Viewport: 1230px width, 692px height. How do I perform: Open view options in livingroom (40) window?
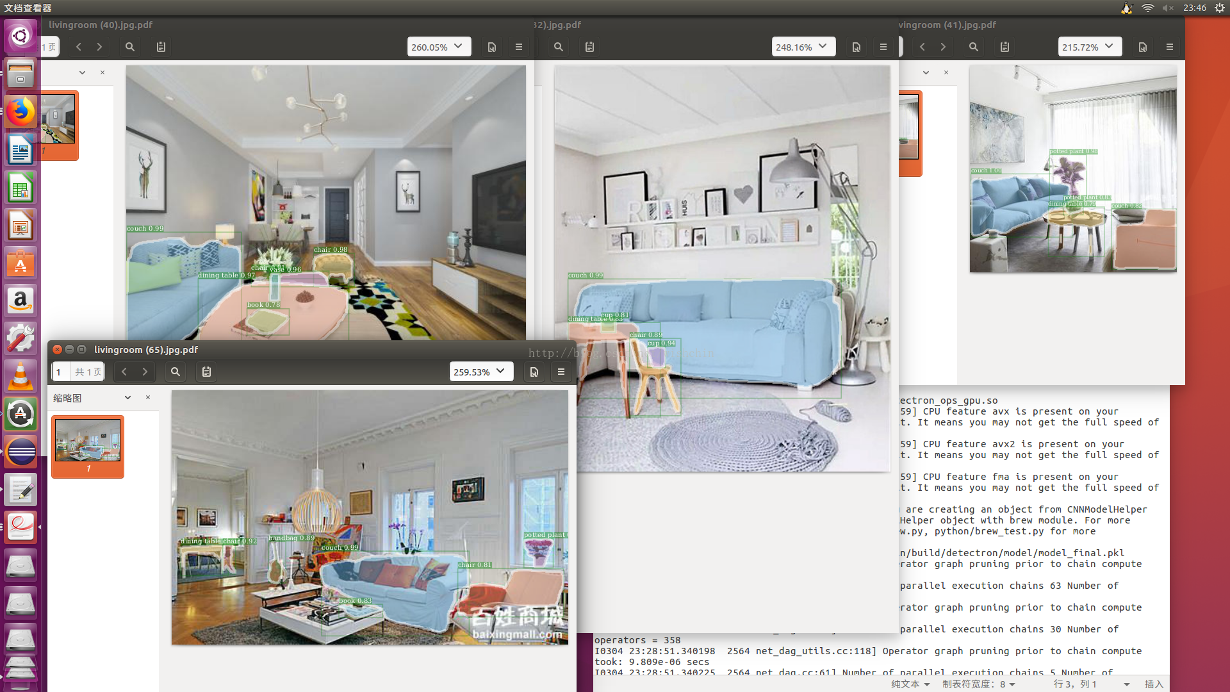click(x=492, y=47)
